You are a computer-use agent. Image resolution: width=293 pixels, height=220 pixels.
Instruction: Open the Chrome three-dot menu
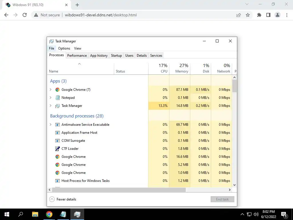click(287, 15)
